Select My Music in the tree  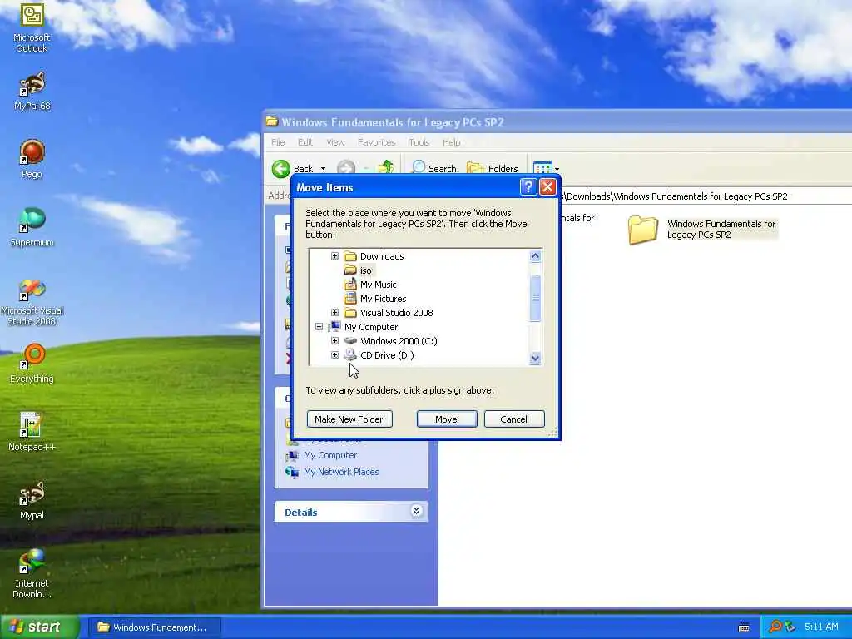[x=379, y=285]
